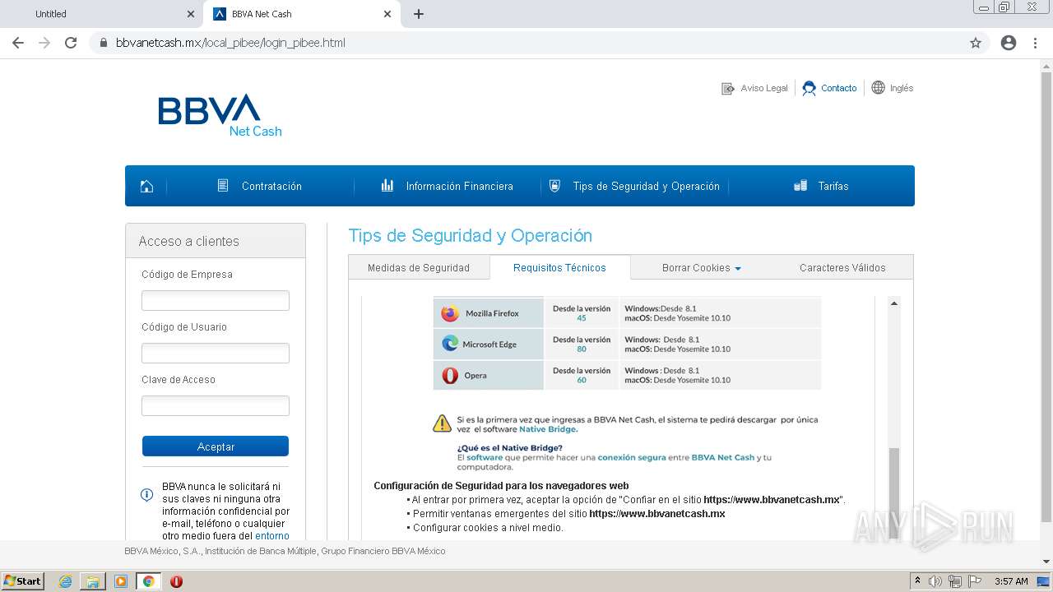The width and height of the screenshot is (1053, 592).
Task: Close the Untitled browser tab
Action: 191,14
